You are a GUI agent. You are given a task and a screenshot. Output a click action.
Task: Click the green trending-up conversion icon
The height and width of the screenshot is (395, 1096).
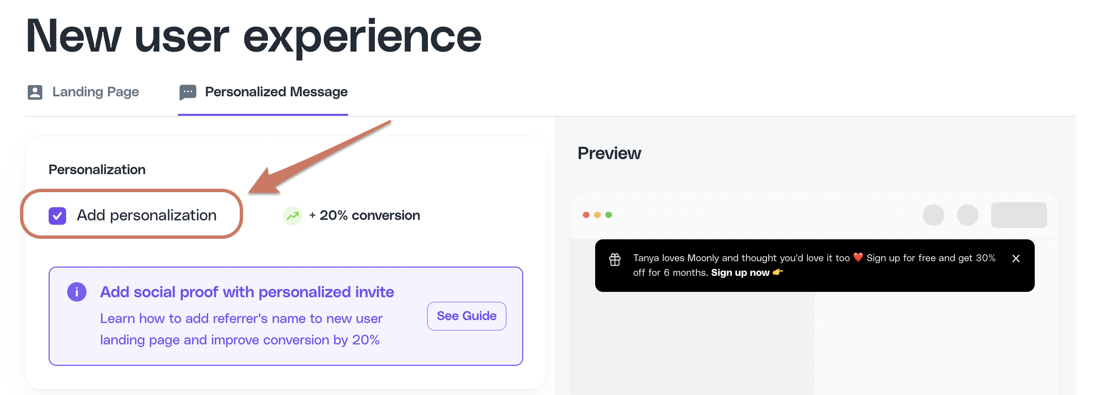tap(293, 215)
